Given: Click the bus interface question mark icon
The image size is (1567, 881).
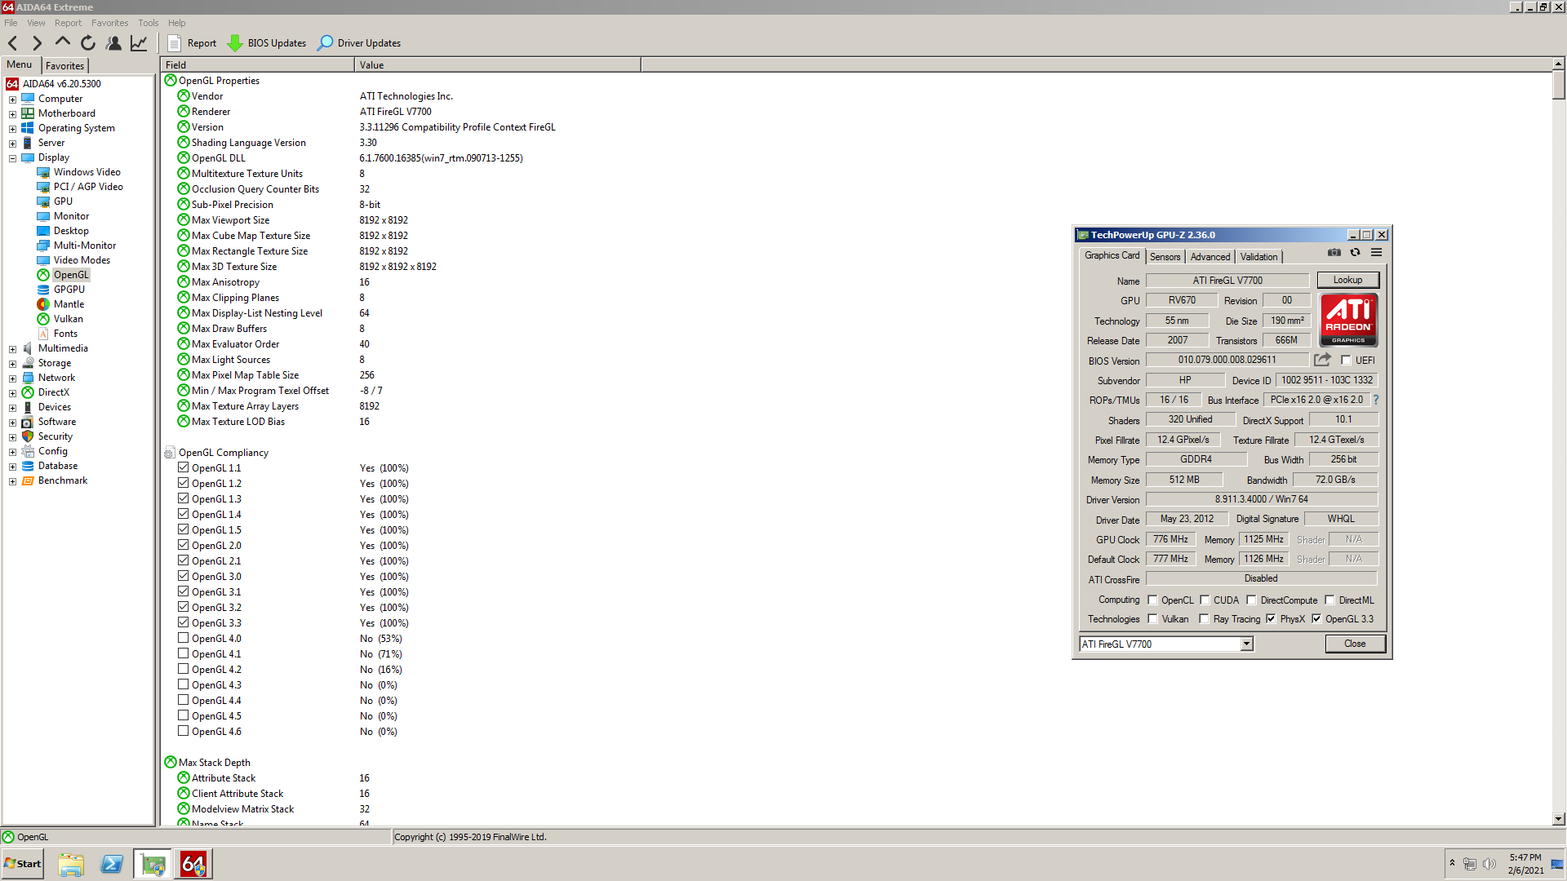Looking at the screenshot, I should coord(1376,400).
